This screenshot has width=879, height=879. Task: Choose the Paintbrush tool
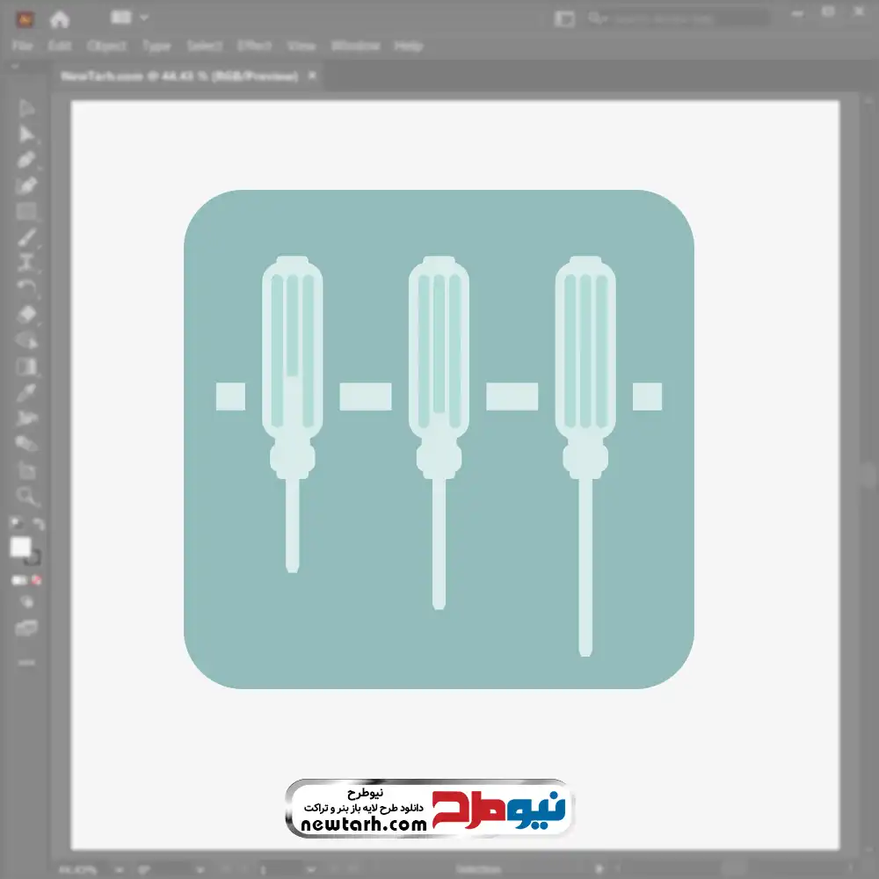(x=26, y=237)
